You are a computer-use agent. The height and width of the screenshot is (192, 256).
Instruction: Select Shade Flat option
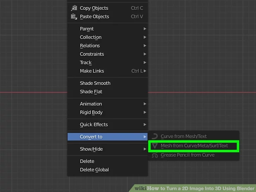click(x=91, y=92)
